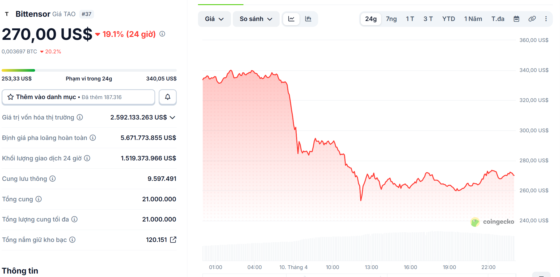Click the price alert bell icon
The width and height of the screenshot is (560, 277).
pos(167,97)
